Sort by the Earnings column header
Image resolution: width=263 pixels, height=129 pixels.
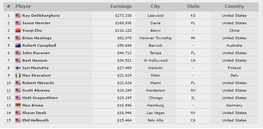click(121, 6)
